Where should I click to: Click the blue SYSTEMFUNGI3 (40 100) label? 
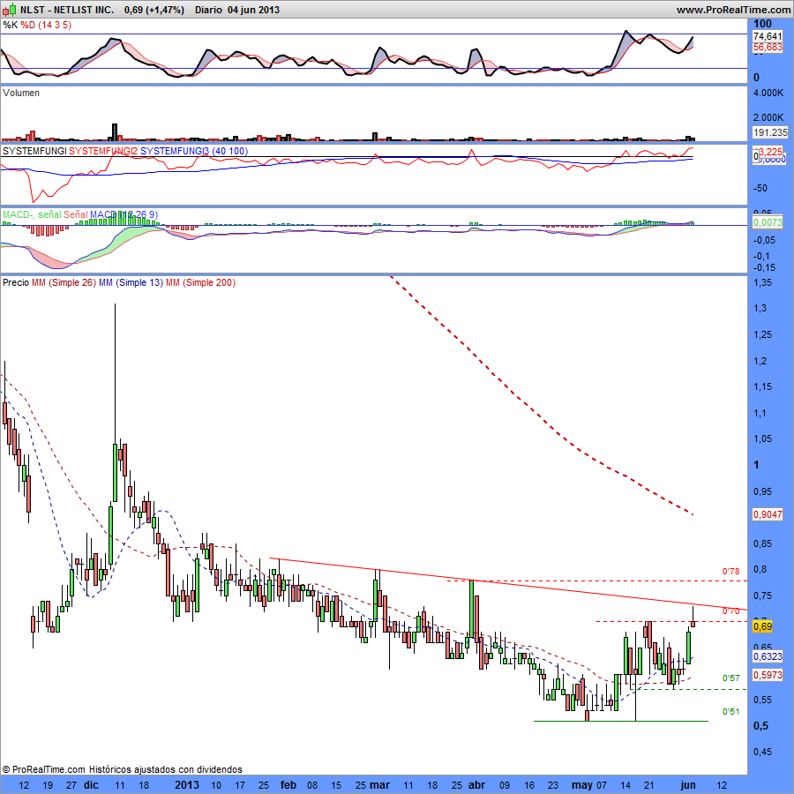(x=194, y=151)
